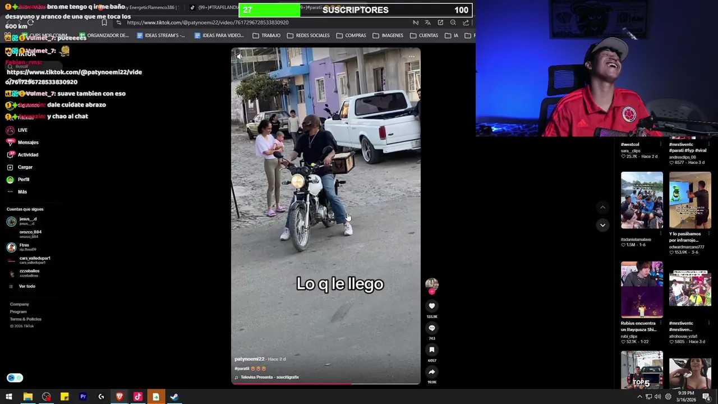Click the #paratii hashtag in caption

coord(242,369)
